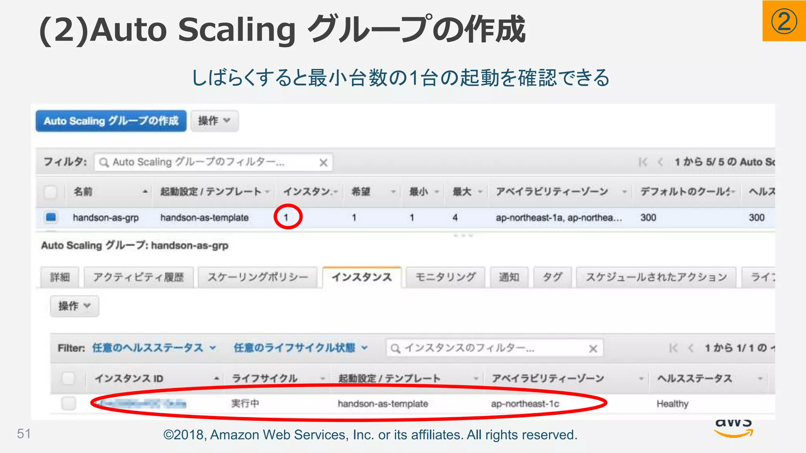Sort groups by アベイラビリティーゾーン column

[561, 192]
